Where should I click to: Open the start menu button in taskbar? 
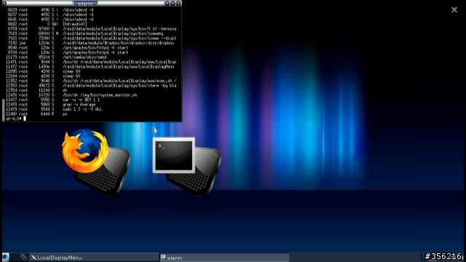[5, 257]
